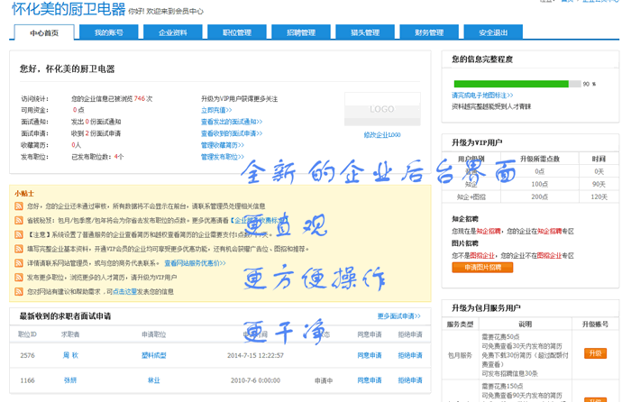This screenshot has height=402, width=622.
Task: Click the 立即充值 recharge link
Action: 215,110
